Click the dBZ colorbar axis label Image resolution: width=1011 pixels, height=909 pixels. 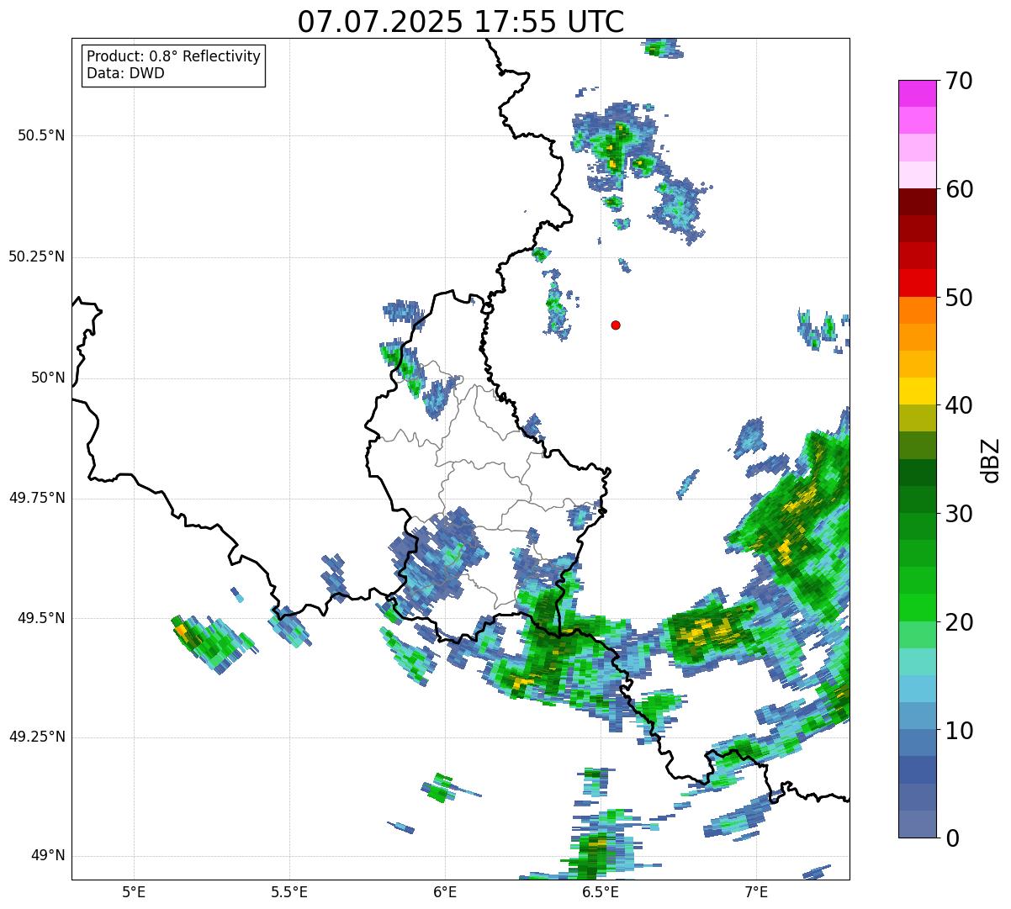(991, 459)
